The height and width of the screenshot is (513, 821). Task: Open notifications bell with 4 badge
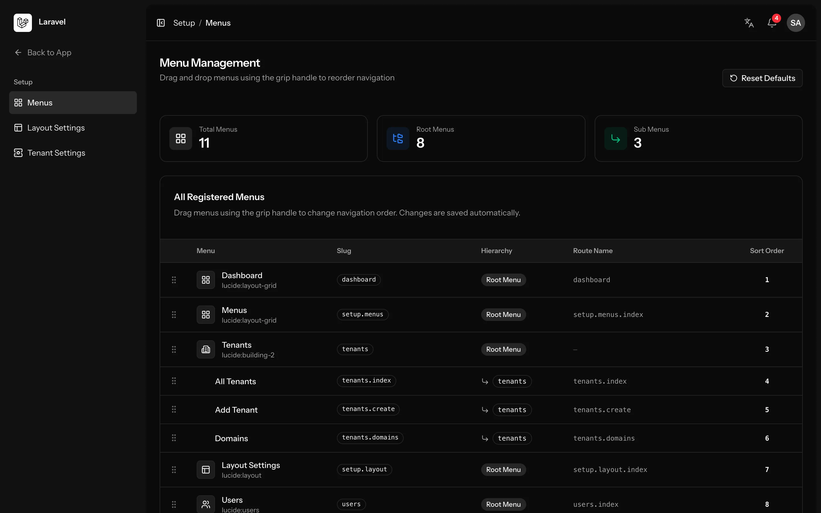(772, 23)
